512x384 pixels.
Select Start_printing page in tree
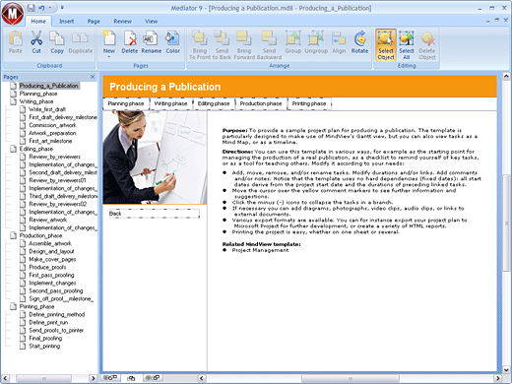coord(44,346)
